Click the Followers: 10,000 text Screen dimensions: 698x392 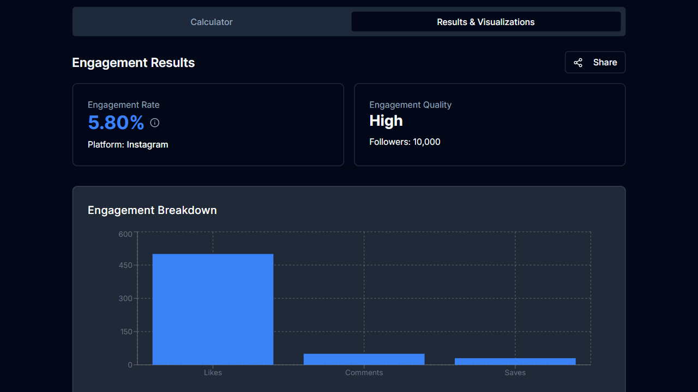405,142
